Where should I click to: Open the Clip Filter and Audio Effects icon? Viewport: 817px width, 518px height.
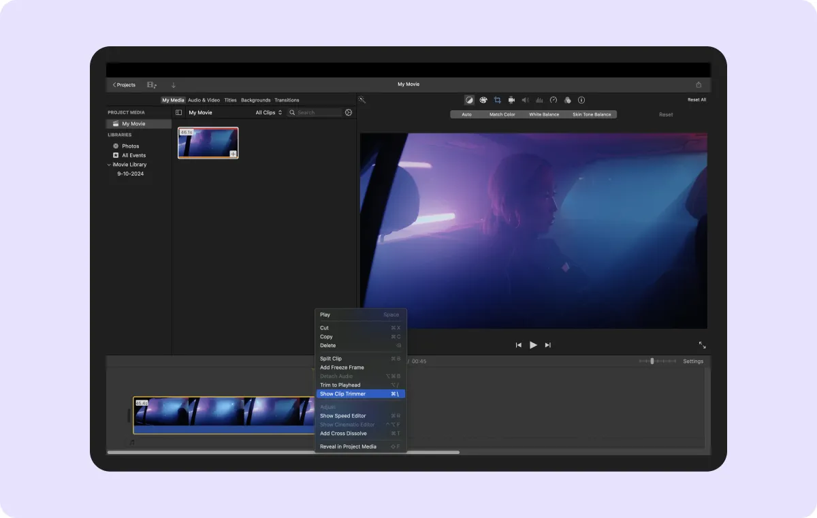[x=567, y=100]
